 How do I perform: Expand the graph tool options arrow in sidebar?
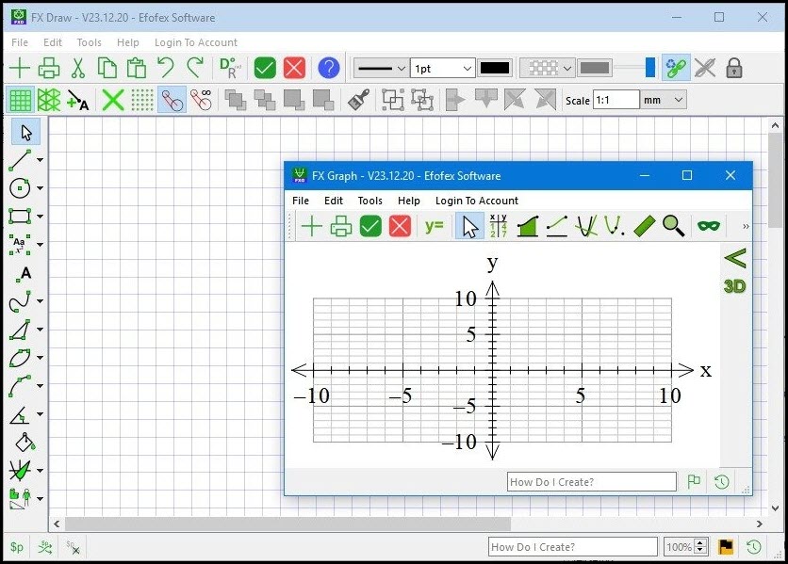(x=40, y=471)
